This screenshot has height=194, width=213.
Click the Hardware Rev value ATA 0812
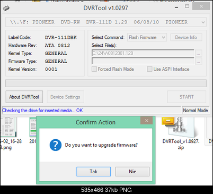pyautogui.click(x=57, y=46)
